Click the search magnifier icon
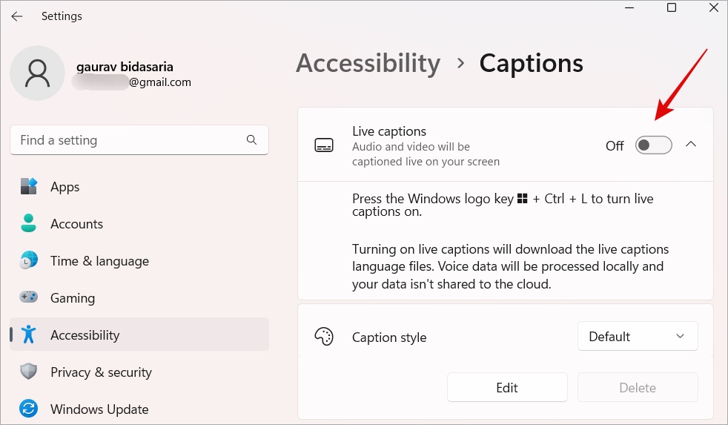Viewport: 728px width, 425px height. pos(251,139)
